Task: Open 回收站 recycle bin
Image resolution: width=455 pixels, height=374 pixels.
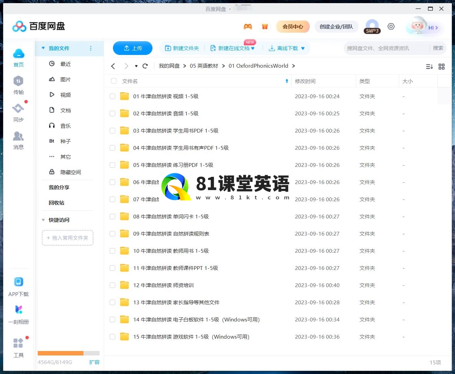Action: pyautogui.click(x=57, y=203)
